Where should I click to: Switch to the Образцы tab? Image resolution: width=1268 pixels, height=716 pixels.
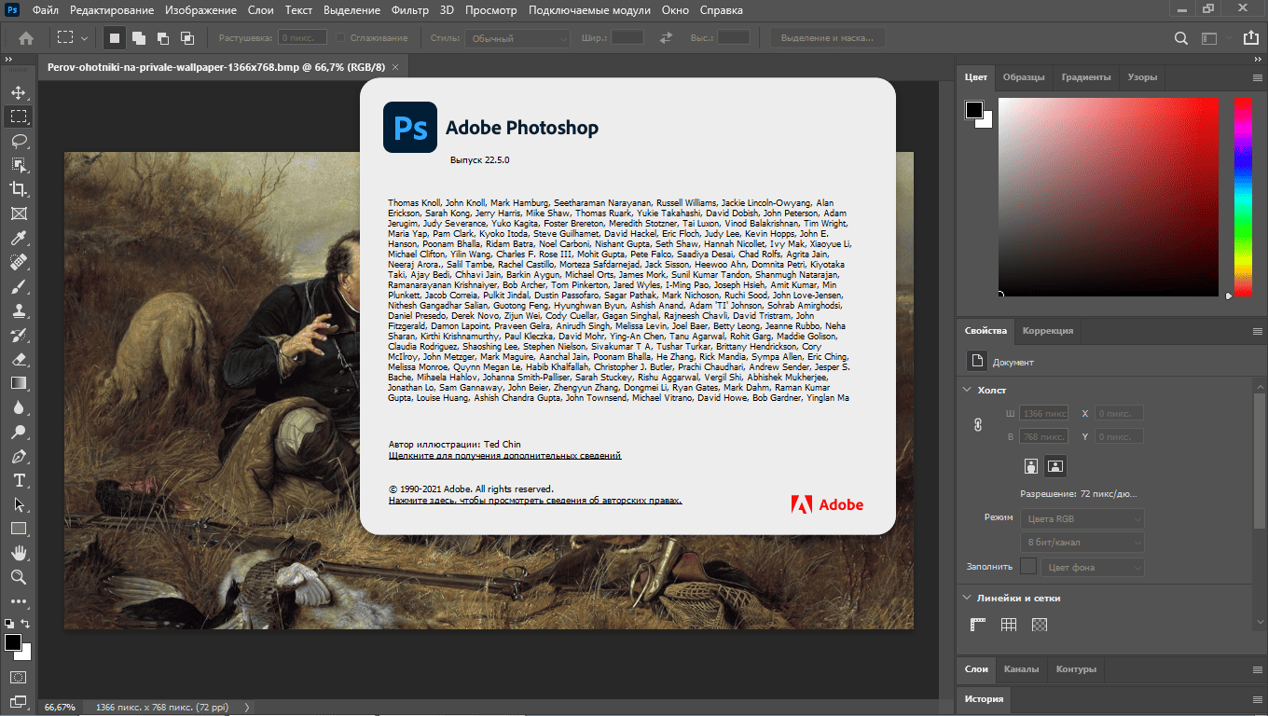1024,77
